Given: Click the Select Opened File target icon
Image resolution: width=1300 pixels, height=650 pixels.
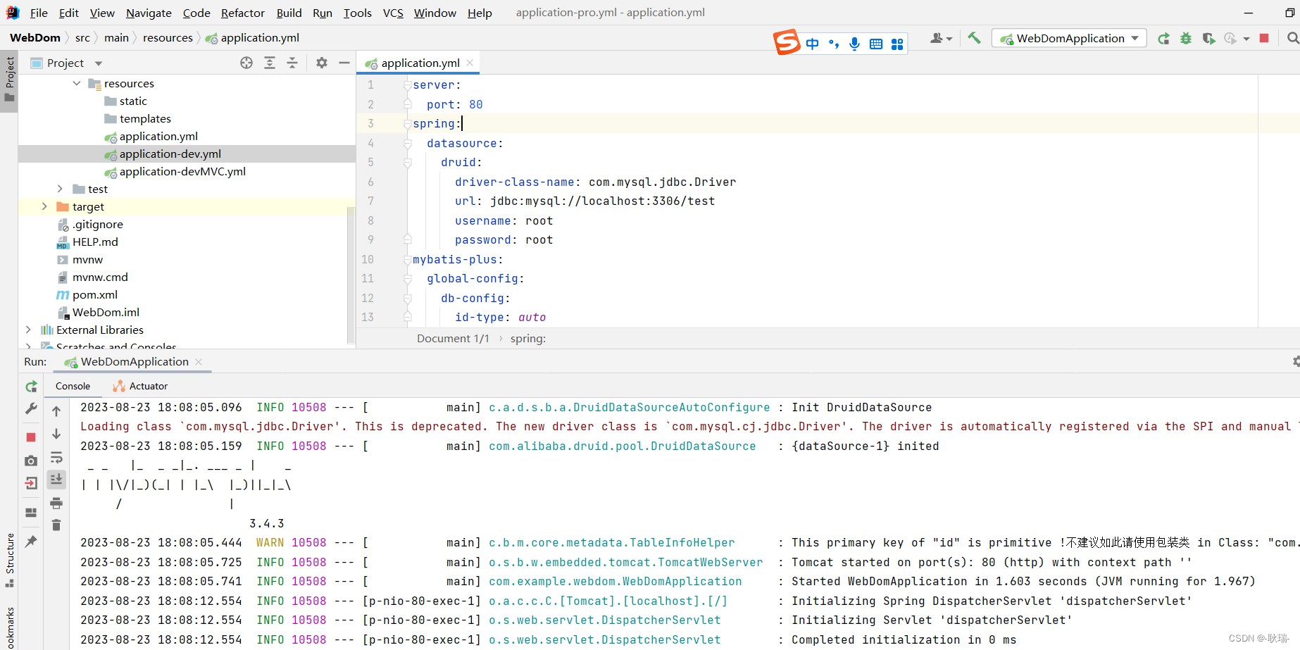Looking at the screenshot, I should point(246,63).
